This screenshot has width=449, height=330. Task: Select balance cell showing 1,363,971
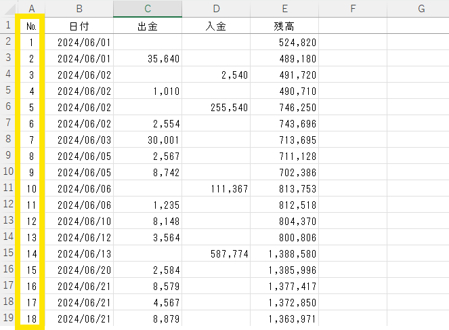pos(284,318)
